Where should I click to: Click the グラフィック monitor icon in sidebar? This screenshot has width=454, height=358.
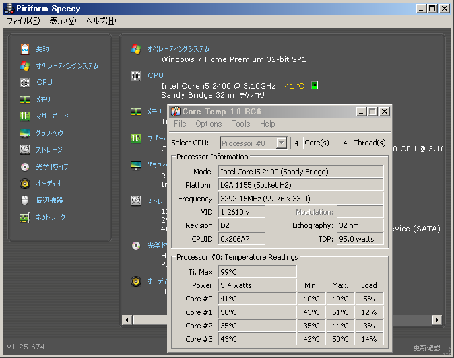click(25, 133)
